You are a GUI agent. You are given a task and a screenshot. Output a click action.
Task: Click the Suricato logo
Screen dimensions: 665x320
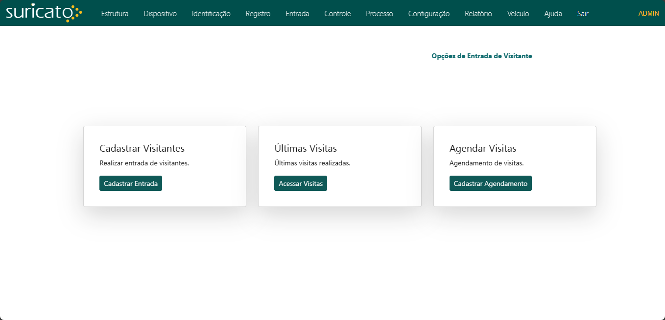pyautogui.click(x=44, y=13)
